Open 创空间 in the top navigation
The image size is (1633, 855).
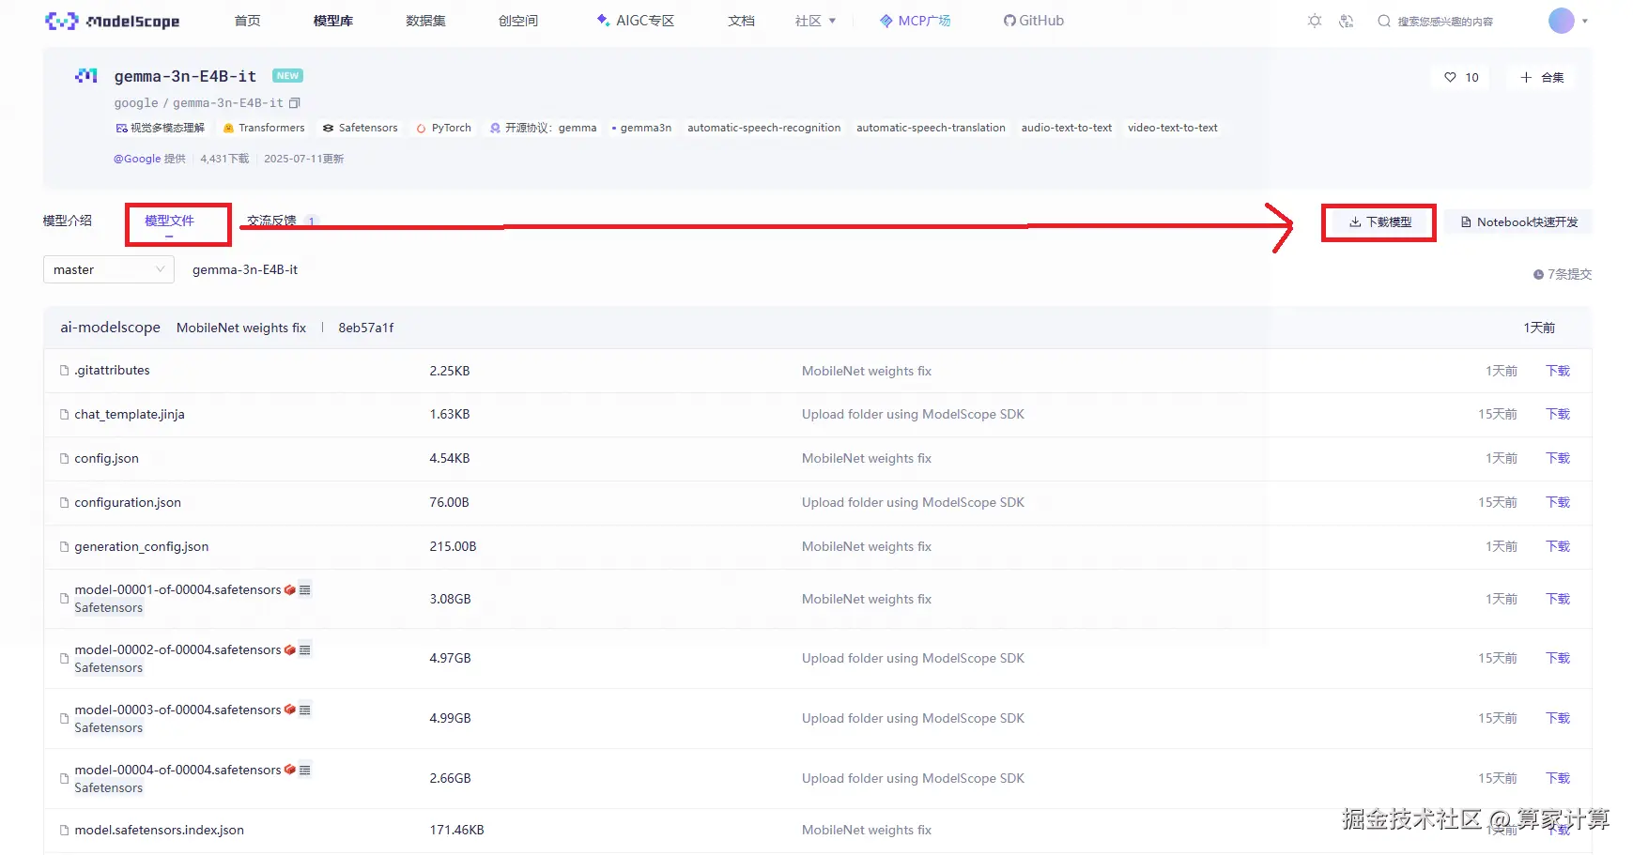pyautogui.click(x=518, y=21)
